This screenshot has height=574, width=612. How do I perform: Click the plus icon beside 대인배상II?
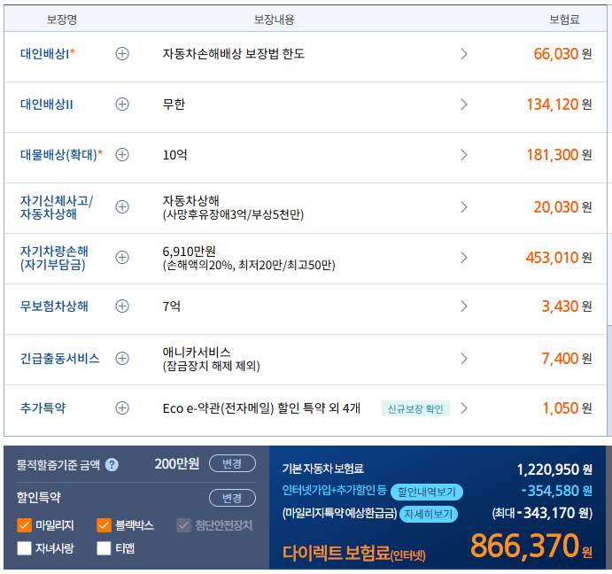122,105
